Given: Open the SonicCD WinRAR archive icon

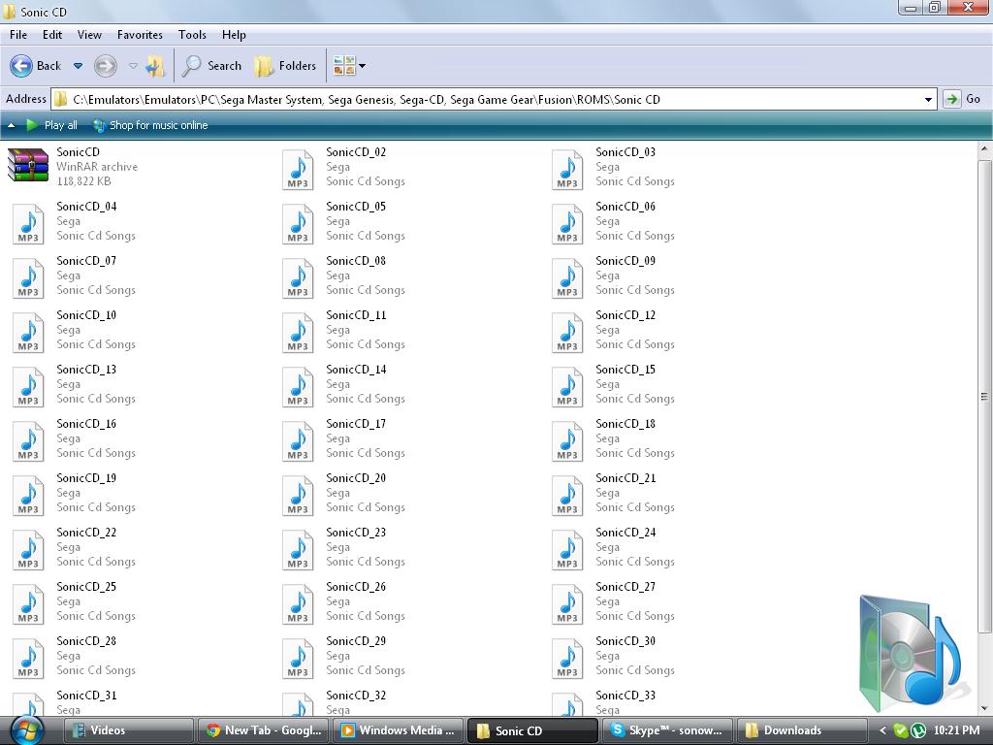Looking at the screenshot, I should pos(28,166).
